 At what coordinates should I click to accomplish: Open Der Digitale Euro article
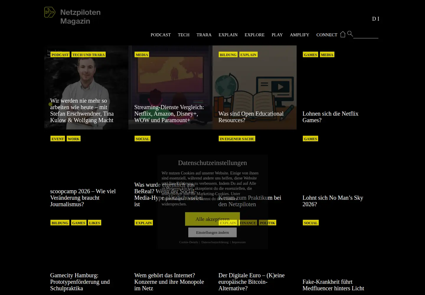click(x=251, y=282)
